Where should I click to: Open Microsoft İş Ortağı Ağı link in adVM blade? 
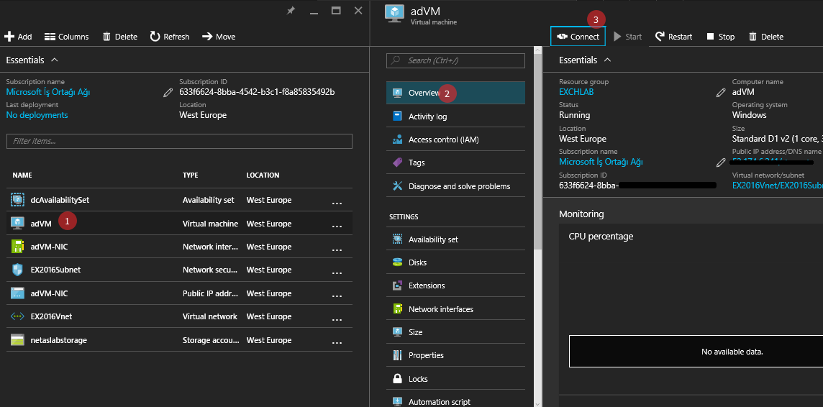coord(601,162)
